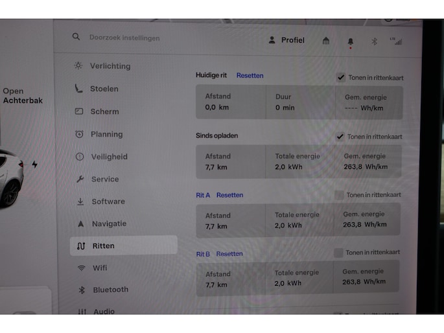Enable Tonen in rittenkaart for Rit A

339,194
